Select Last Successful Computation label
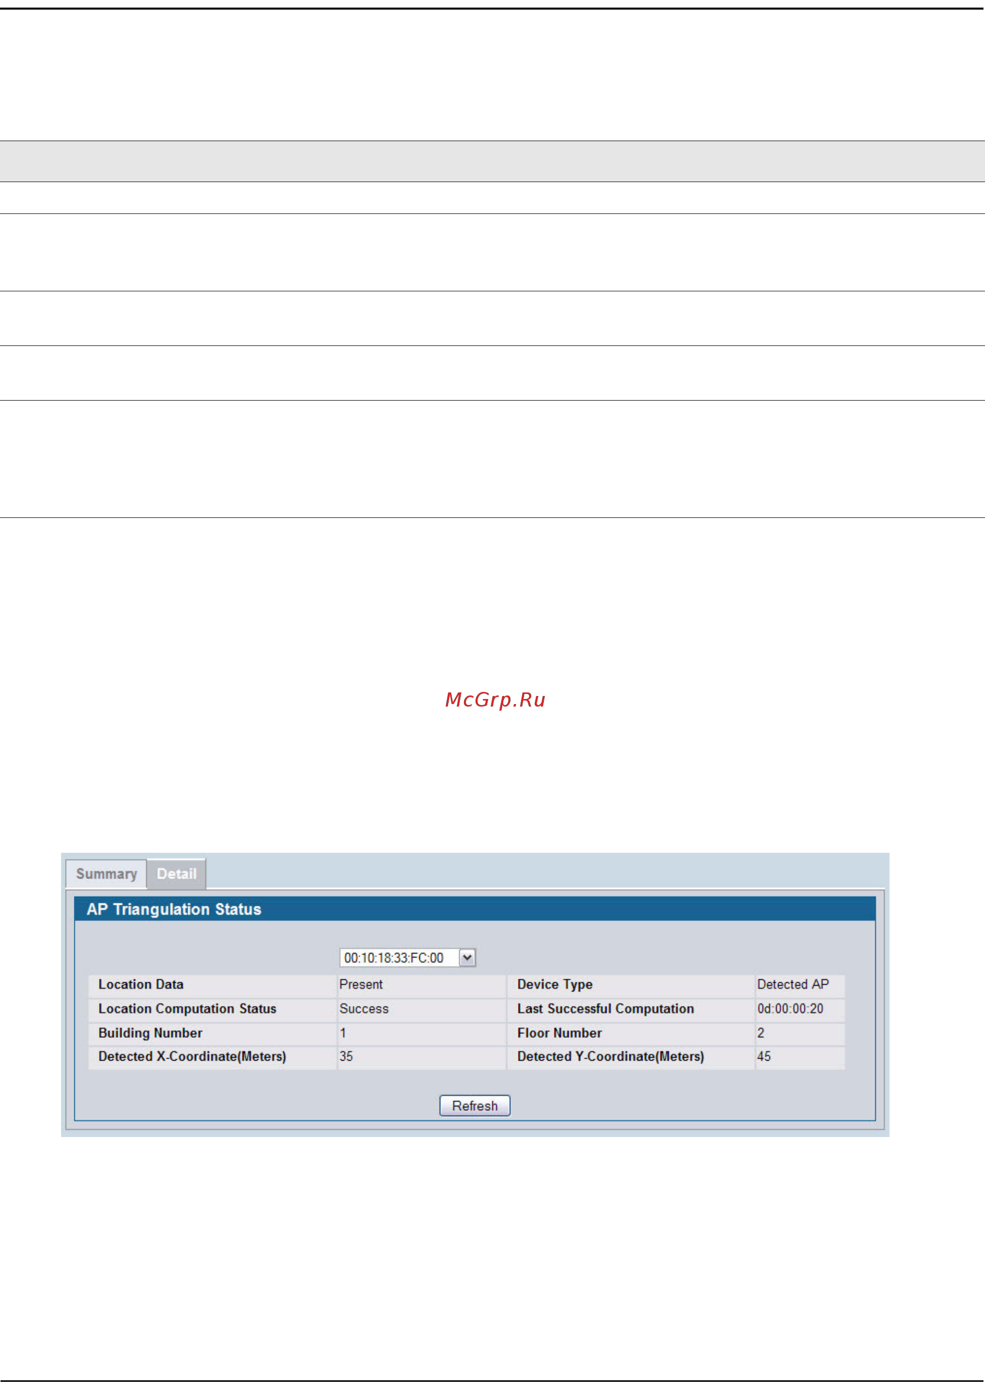 click(606, 1009)
